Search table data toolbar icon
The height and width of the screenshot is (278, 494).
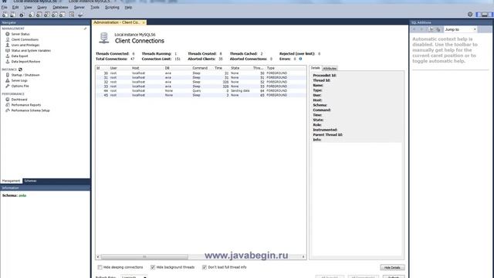pyautogui.click(x=72, y=15)
